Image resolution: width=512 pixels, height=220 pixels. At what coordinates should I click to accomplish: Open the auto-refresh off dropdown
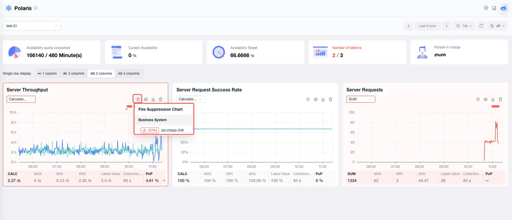[497, 26]
